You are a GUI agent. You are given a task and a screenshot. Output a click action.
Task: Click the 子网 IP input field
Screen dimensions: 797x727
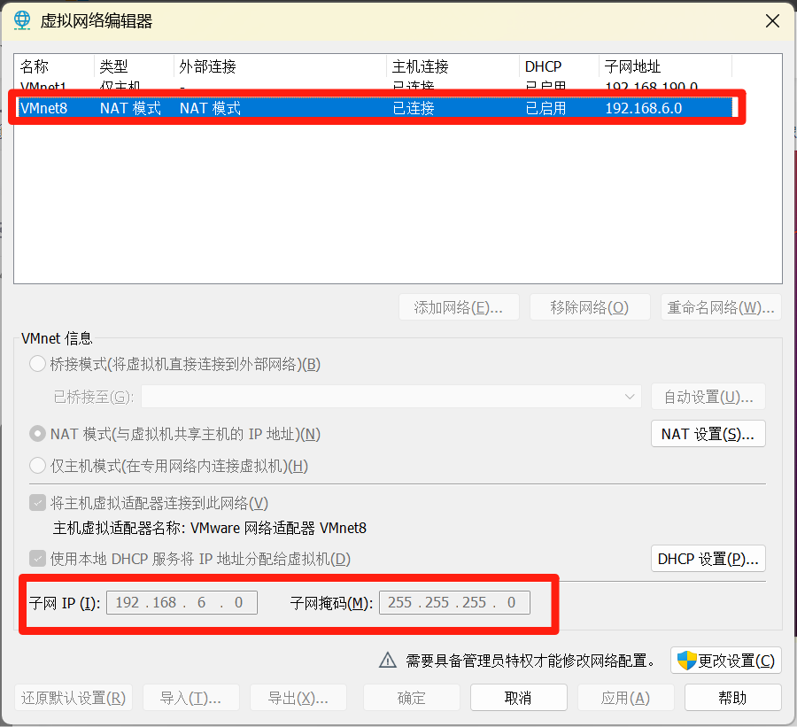(x=182, y=602)
